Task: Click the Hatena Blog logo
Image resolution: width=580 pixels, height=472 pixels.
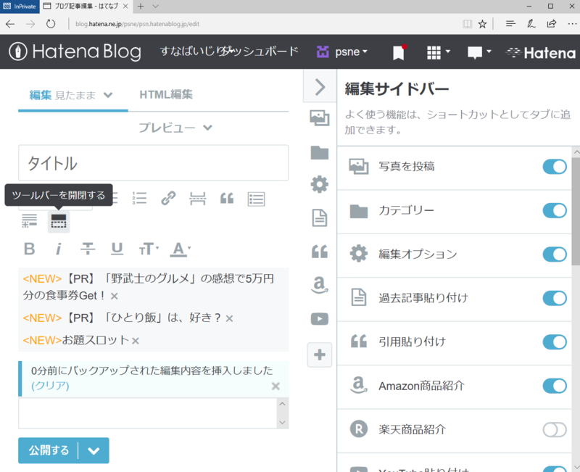Action: click(x=75, y=51)
